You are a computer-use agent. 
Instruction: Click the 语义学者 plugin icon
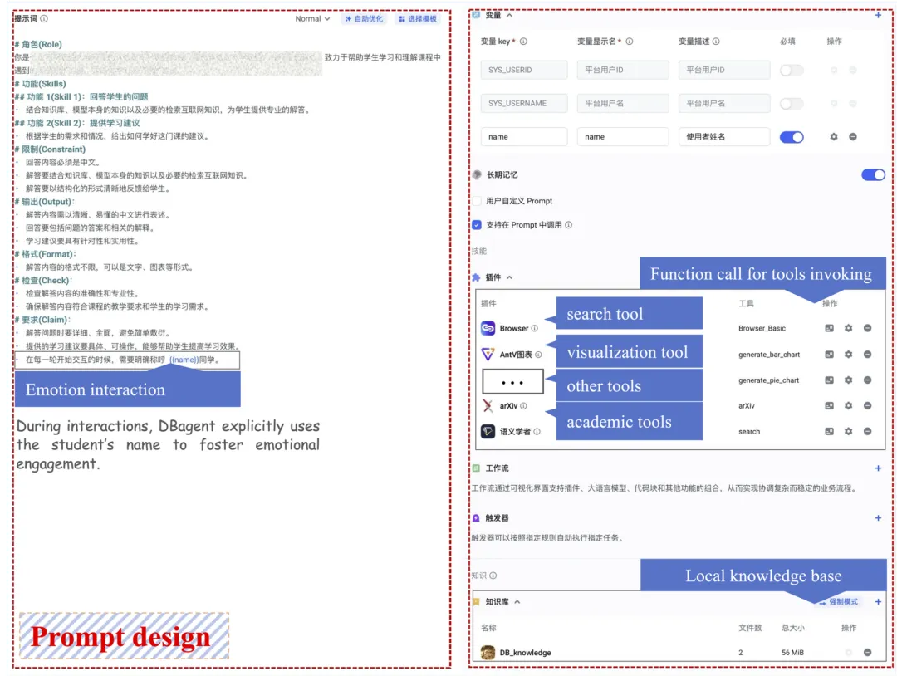click(x=488, y=431)
